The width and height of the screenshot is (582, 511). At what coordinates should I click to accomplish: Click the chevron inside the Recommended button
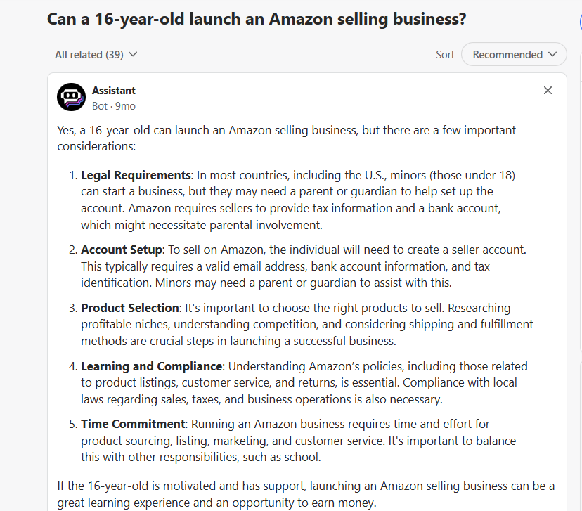(552, 55)
